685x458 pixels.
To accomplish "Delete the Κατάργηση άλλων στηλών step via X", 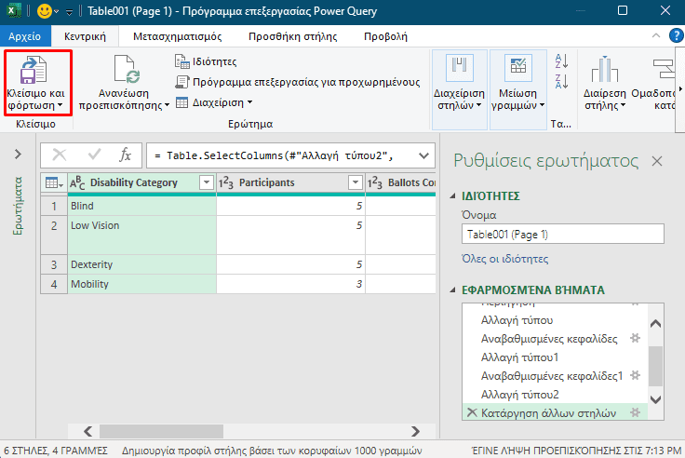I will [472, 412].
